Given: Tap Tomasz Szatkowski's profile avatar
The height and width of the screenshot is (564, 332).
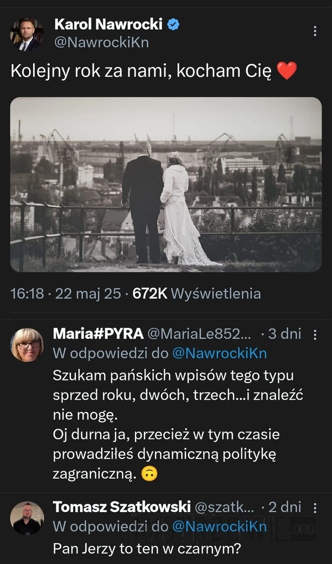Looking at the screenshot, I should point(27,518).
